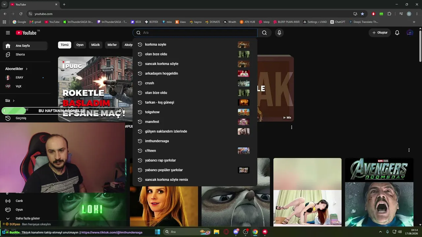
Task: Switch to Chrome on the taskbar
Action: pos(255,232)
